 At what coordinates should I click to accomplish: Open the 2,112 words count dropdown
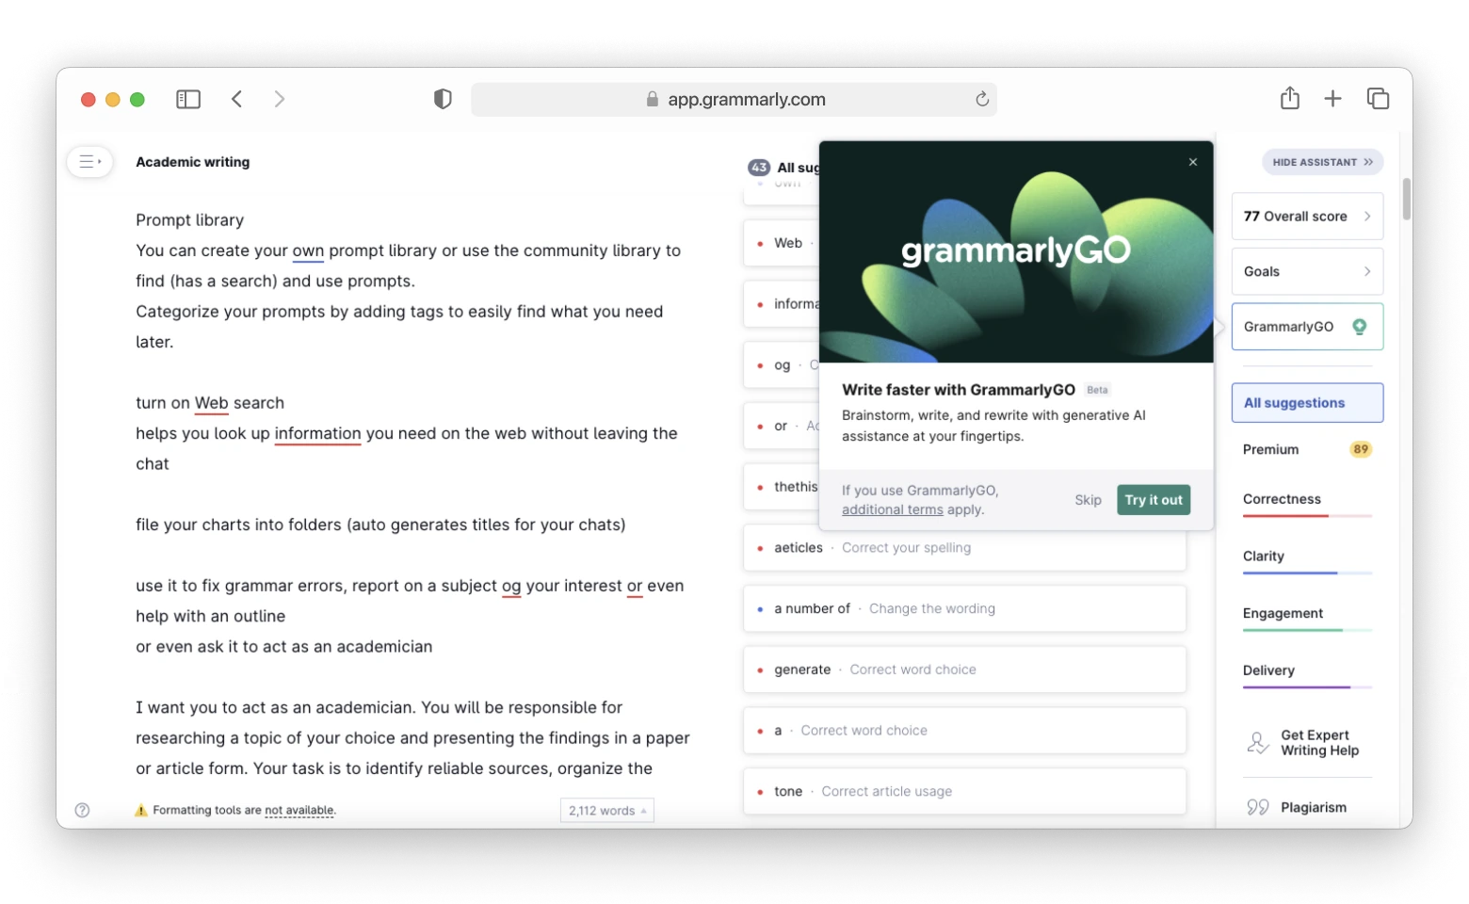coord(607,811)
